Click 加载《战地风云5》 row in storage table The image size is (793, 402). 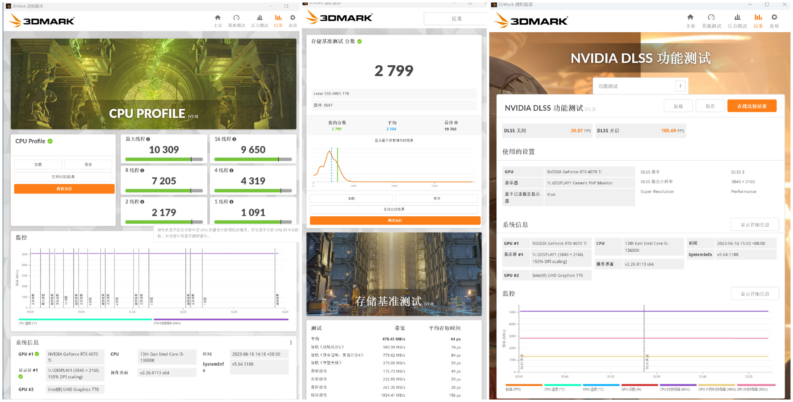click(x=394, y=347)
